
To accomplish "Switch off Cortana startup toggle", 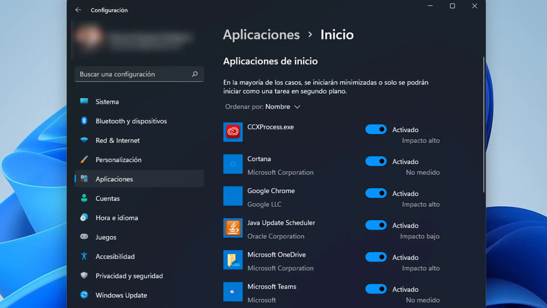I will [x=376, y=161].
